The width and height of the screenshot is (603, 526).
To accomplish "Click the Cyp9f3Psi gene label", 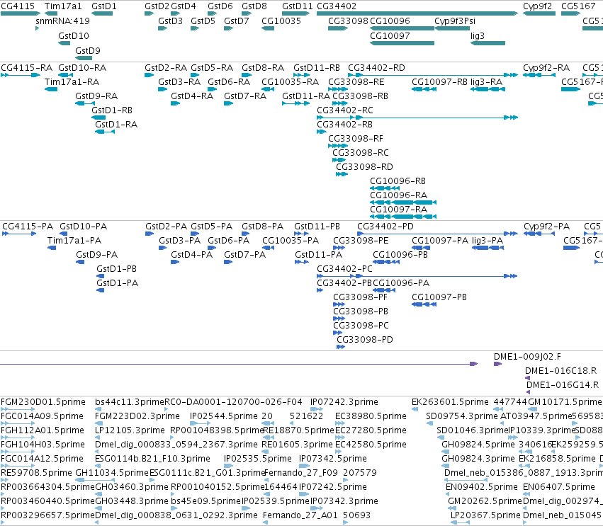I will pyautogui.click(x=455, y=21).
